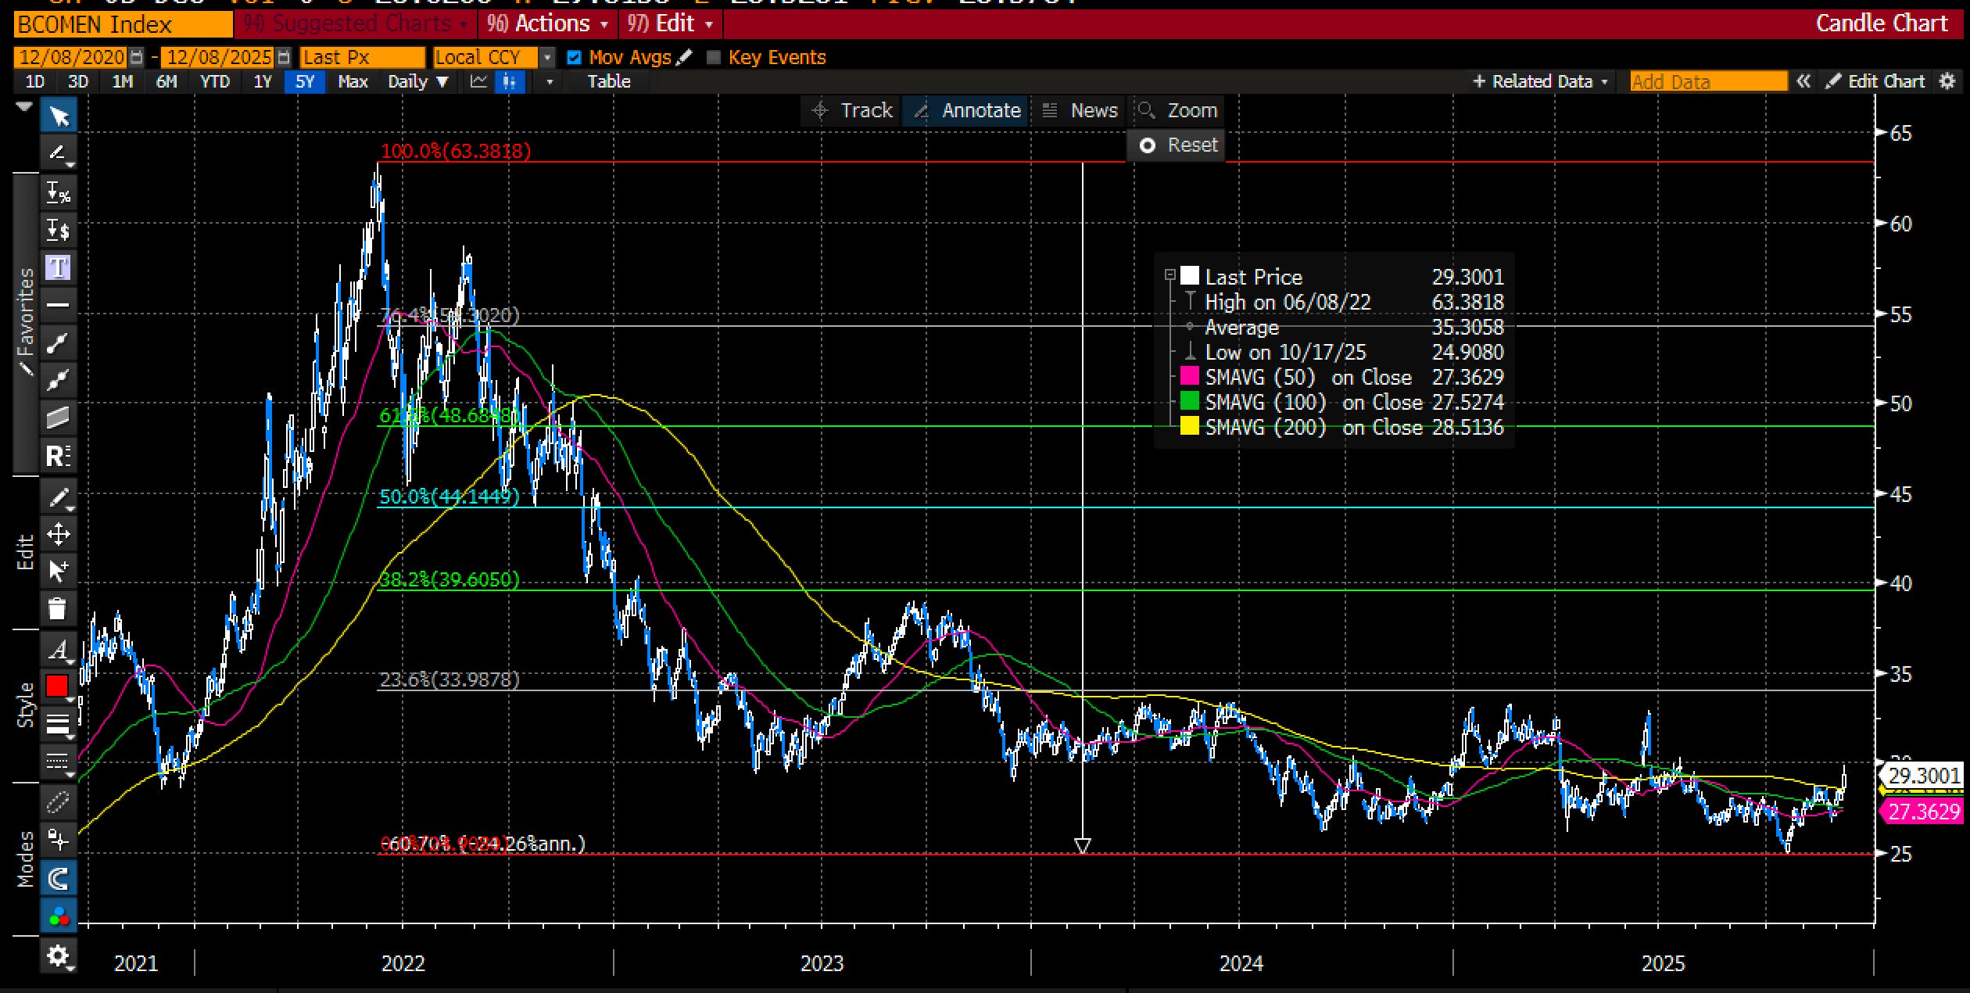Click the Edit Chart button
Screen dimensions: 1970x993
pyautogui.click(x=1876, y=81)
